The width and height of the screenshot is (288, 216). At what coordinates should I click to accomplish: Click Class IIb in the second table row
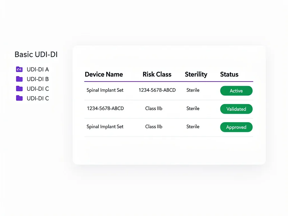click(154, 109)
